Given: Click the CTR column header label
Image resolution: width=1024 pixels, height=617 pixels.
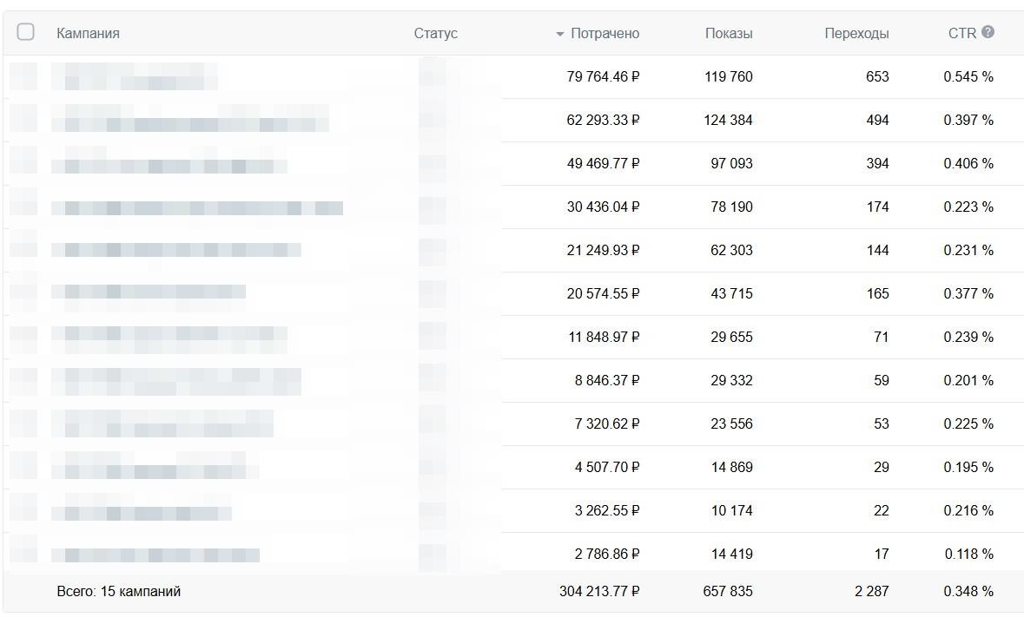Looking at the screenshot, I should 962,34.
